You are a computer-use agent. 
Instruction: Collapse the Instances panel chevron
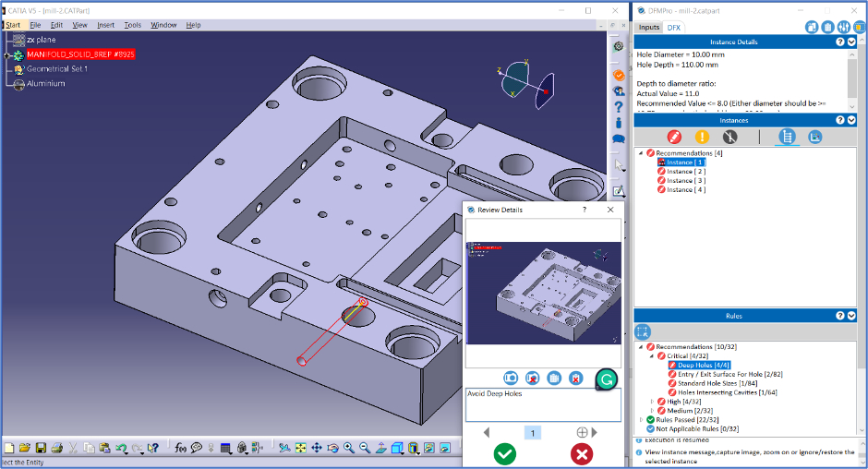[x=851, y=120]
